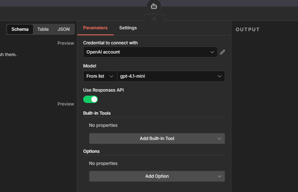Open the Parameters tab
The height and width of the screenshot is (192, 298).
pos(95,28)
